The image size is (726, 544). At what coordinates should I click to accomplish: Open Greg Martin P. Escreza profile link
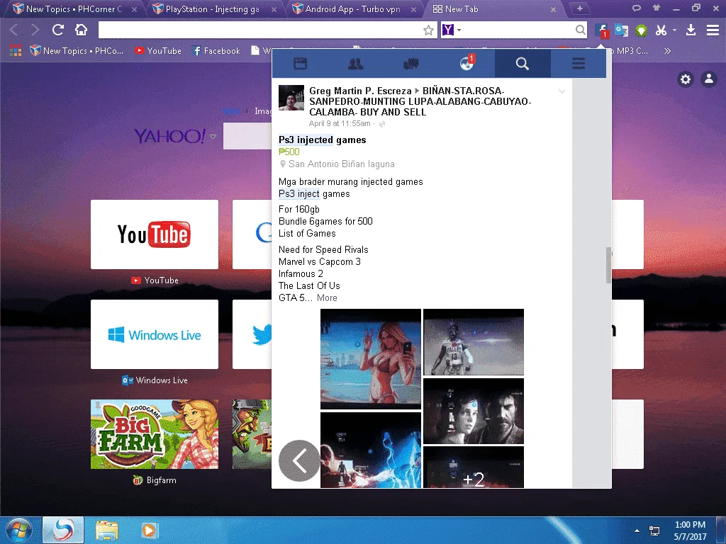(360, 91)
